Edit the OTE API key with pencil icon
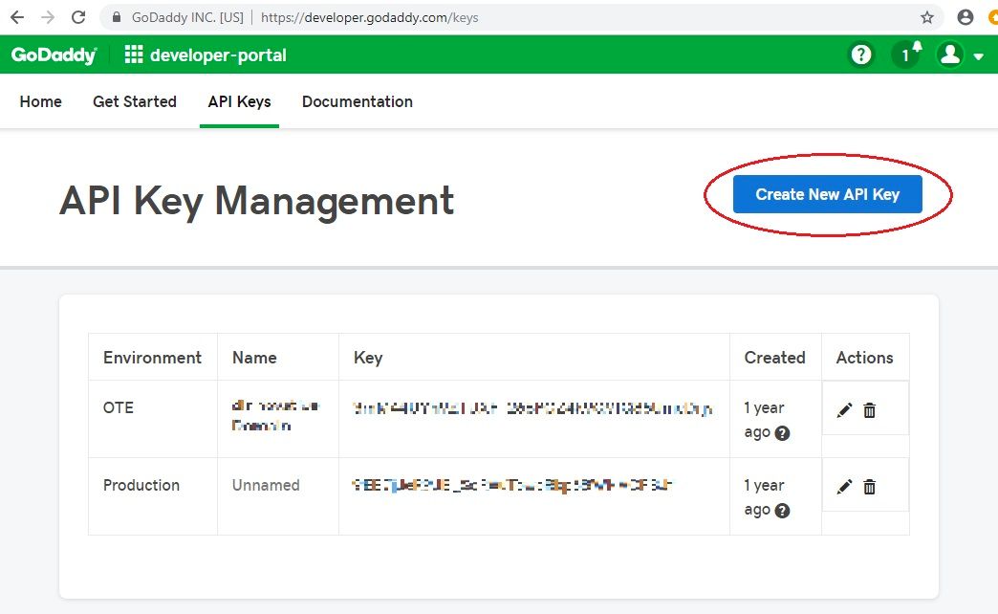The height and width of the screenshot is (614, 998). (x=844, y=409)
